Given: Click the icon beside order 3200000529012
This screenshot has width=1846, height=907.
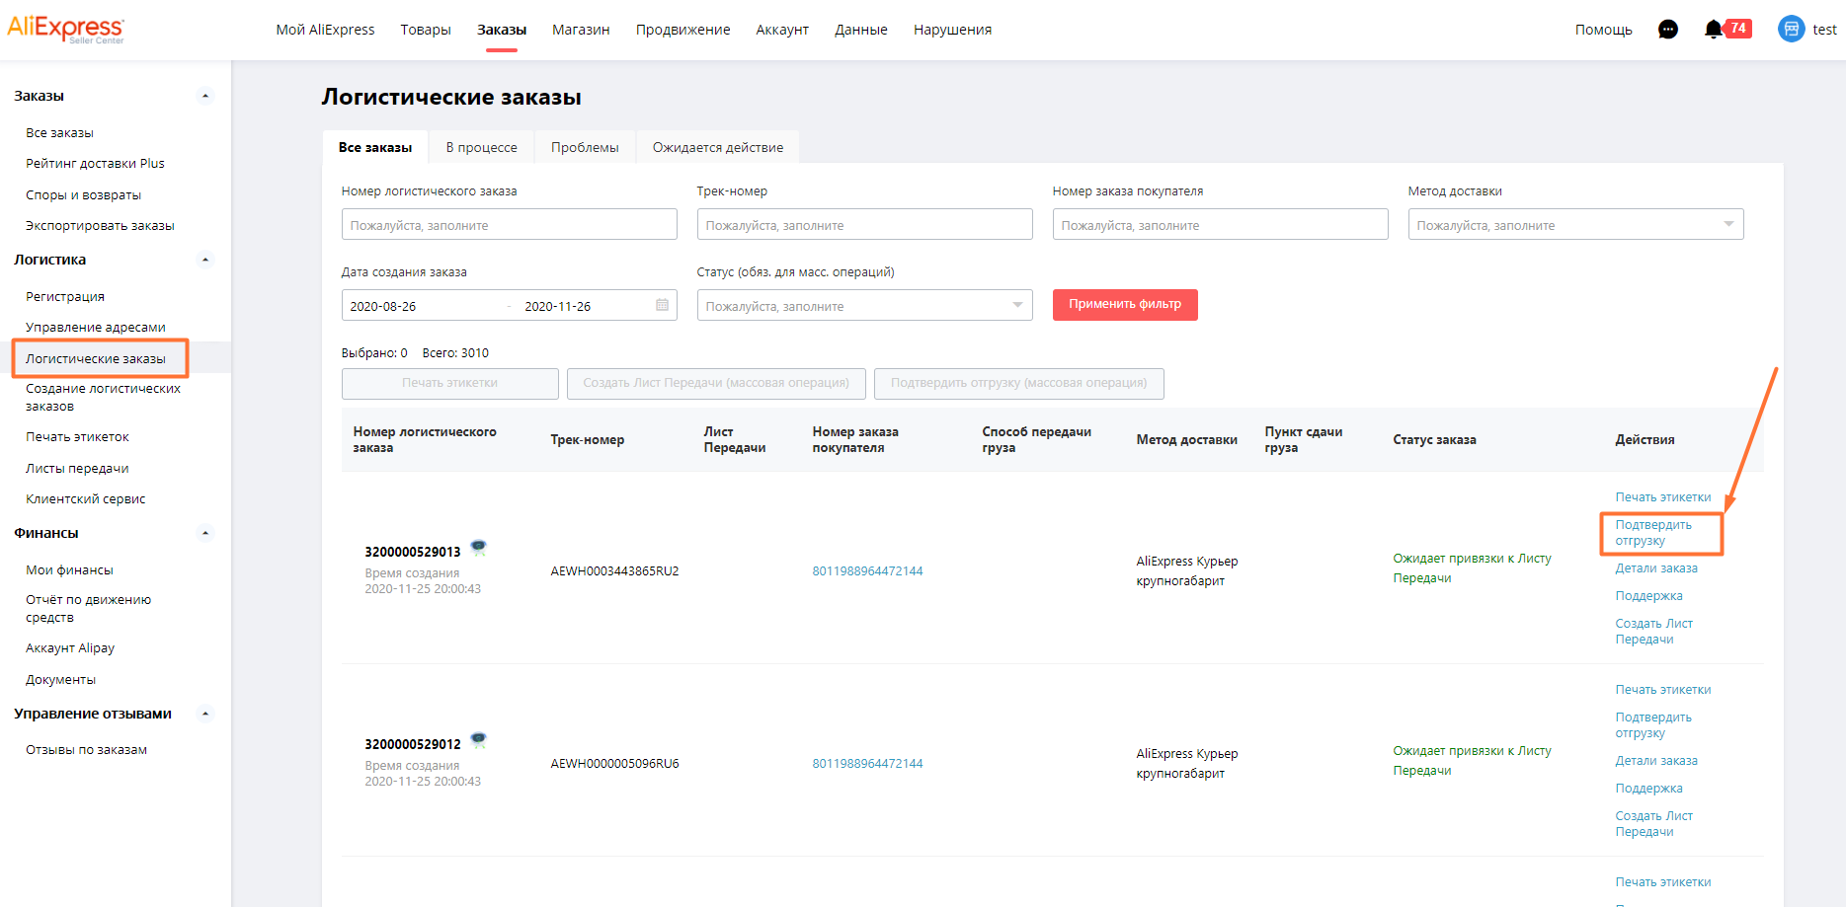Looking at the screenshot, I should (x=478, y=740).
